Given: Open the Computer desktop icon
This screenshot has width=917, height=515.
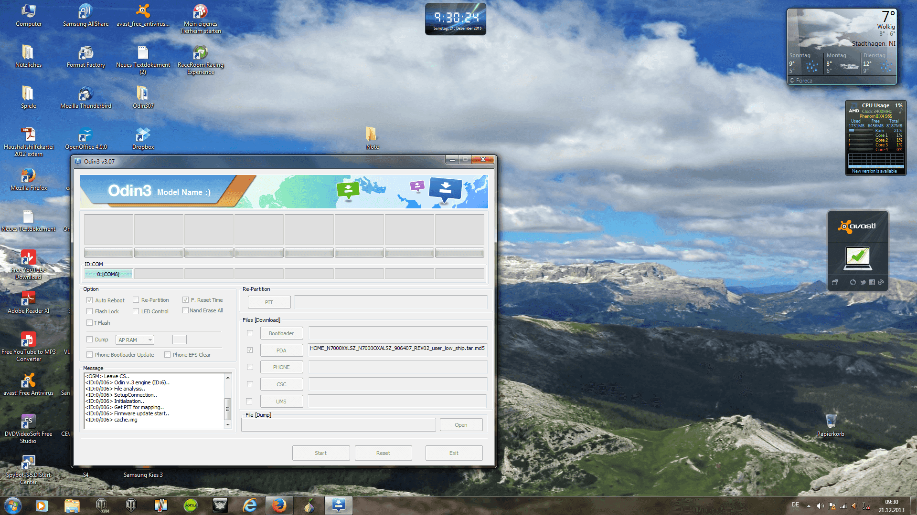Looking at the screenshot, I should click(x=29, y=15).
